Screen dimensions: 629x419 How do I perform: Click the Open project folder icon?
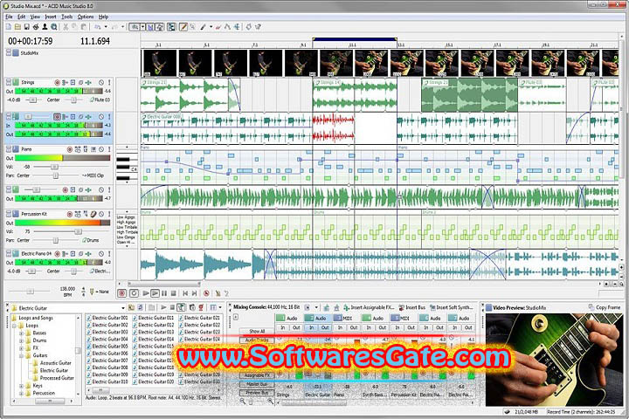click(18, 27)
